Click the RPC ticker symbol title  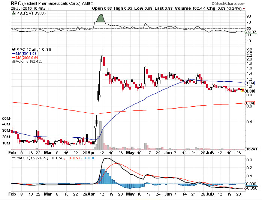pyautogui.click(x=16, y=3)
